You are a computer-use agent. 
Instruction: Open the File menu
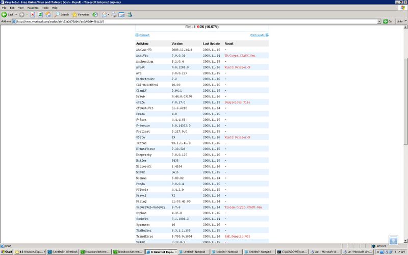[4, 8]
